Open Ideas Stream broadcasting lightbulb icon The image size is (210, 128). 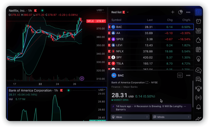point(198,88)
